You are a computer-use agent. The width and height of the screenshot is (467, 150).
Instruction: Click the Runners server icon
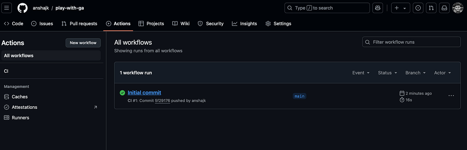[6, 118]
